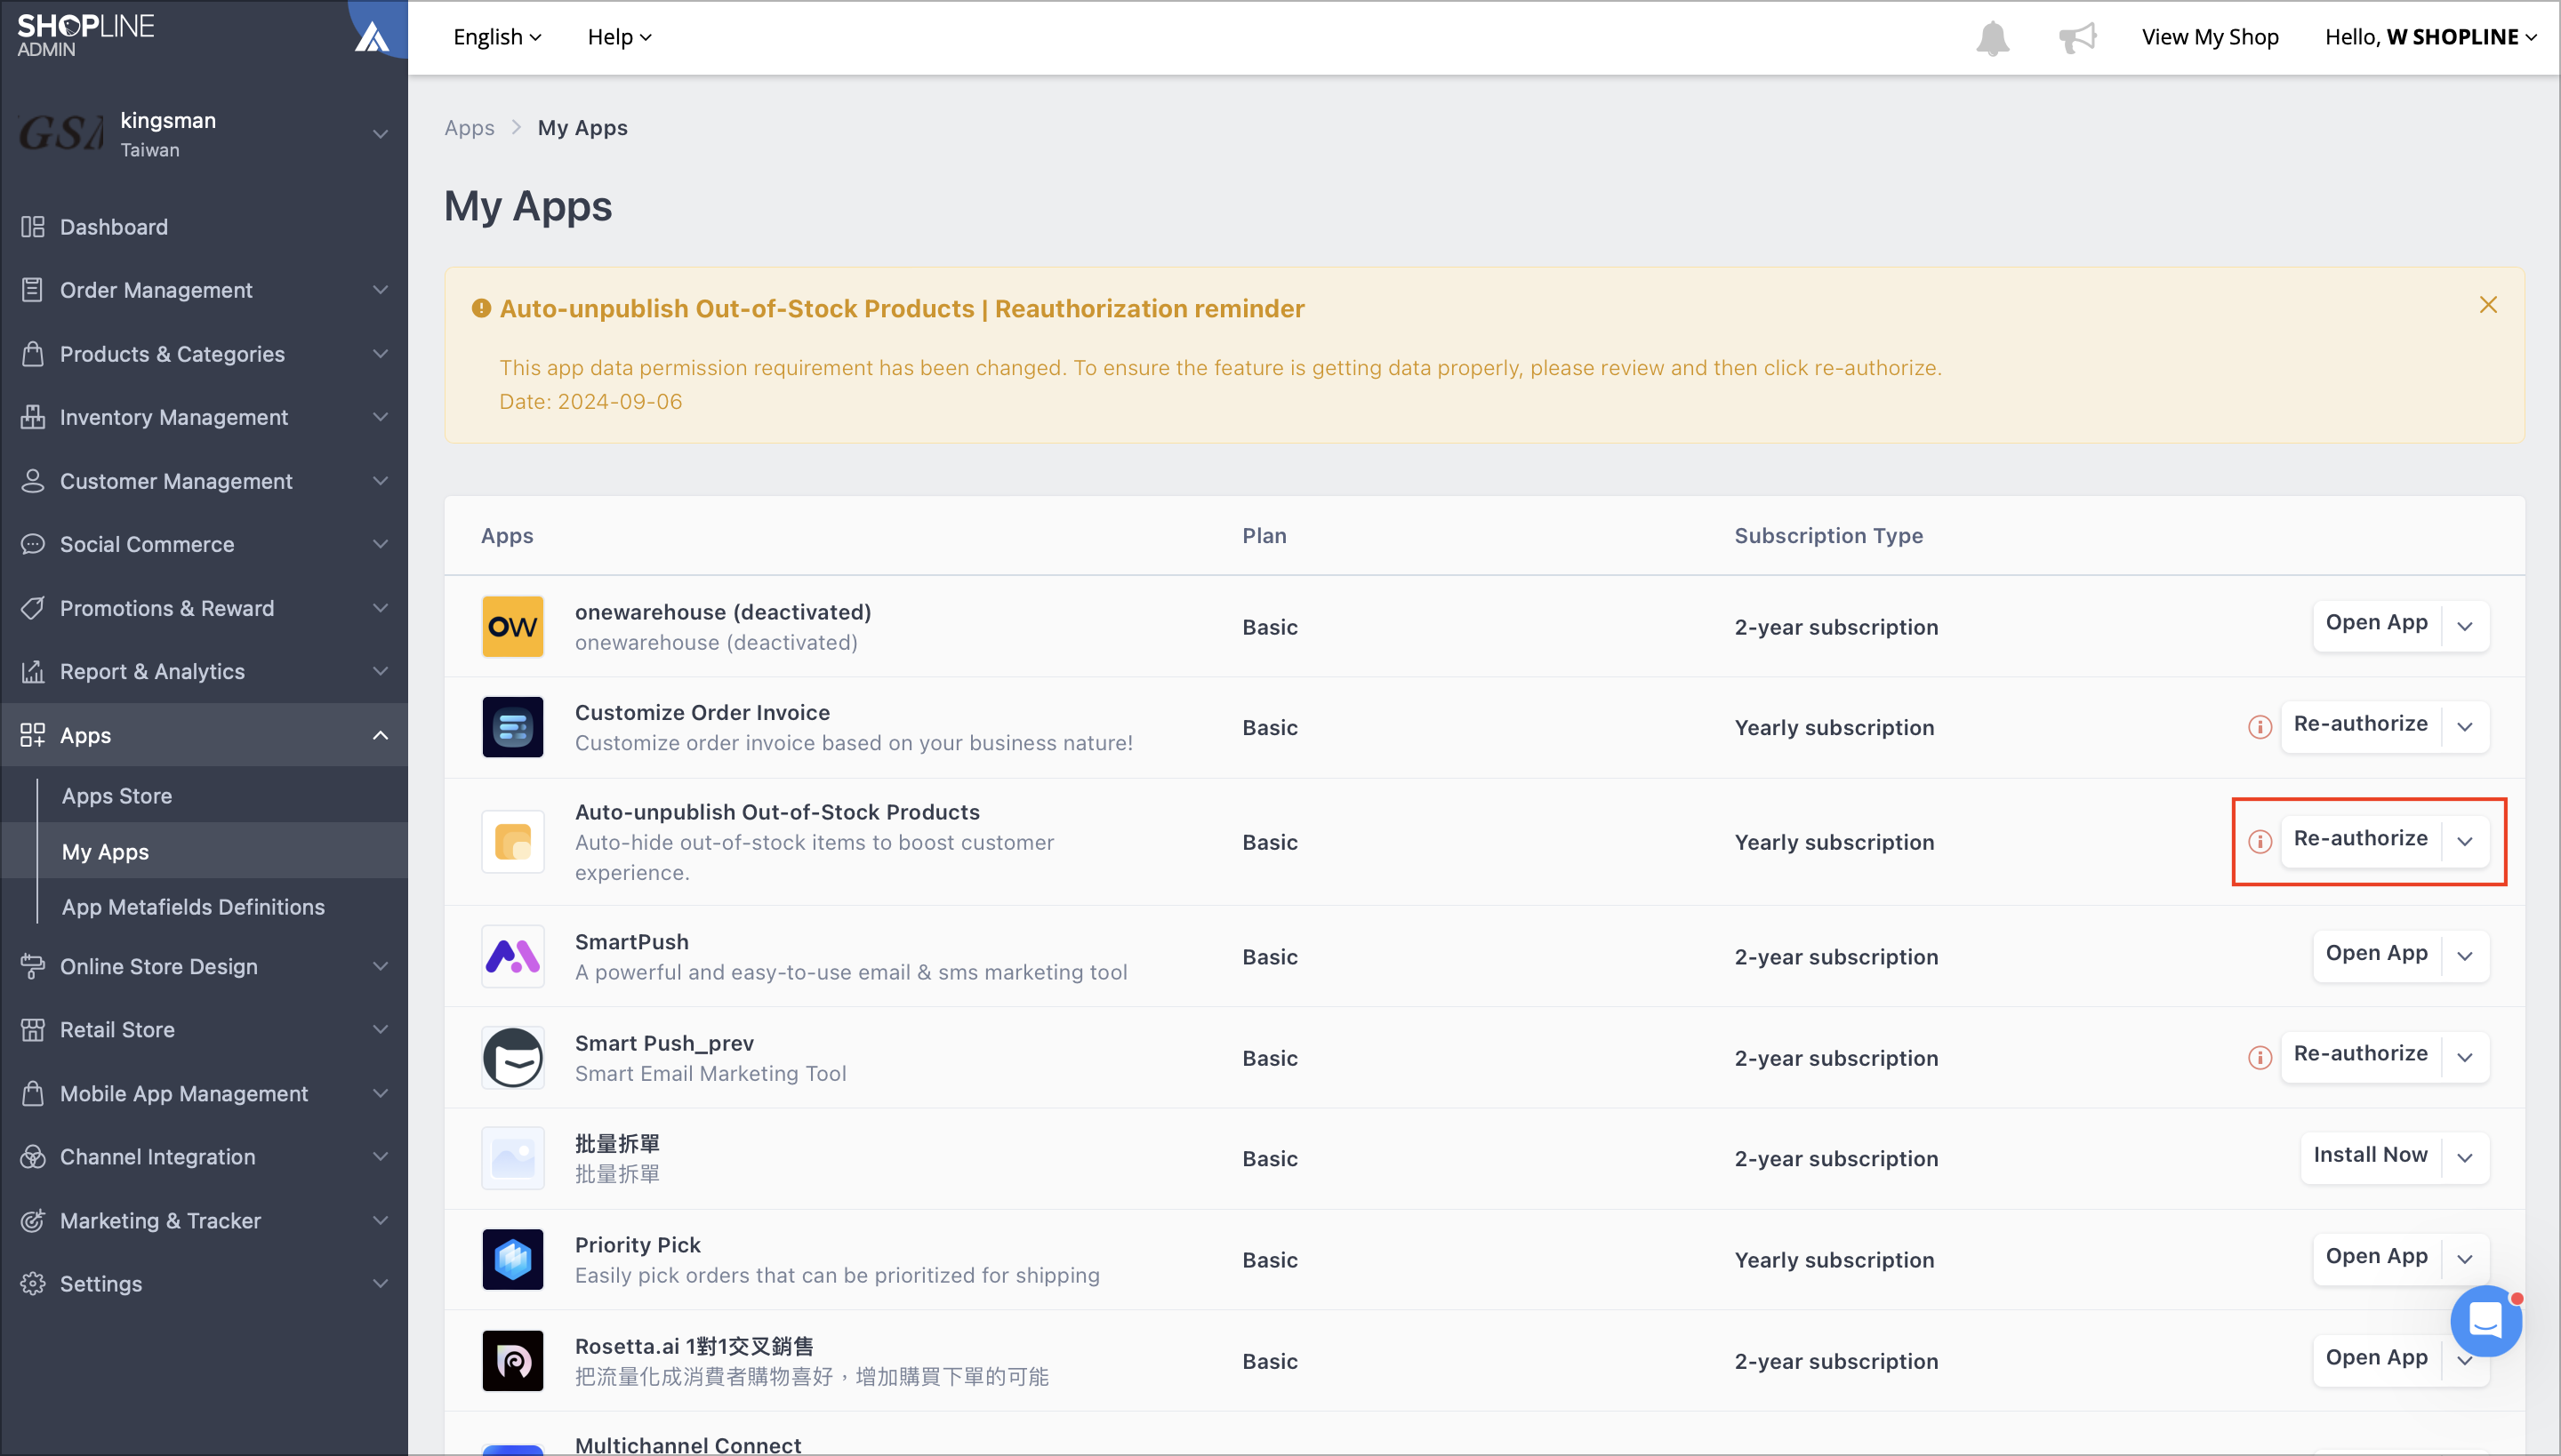Click the Rosetta.ai app icon

pos(512,1361)
